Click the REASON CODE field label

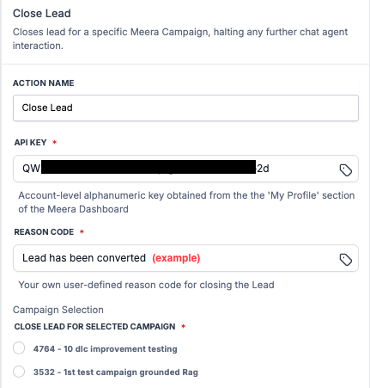pos(44,231)
